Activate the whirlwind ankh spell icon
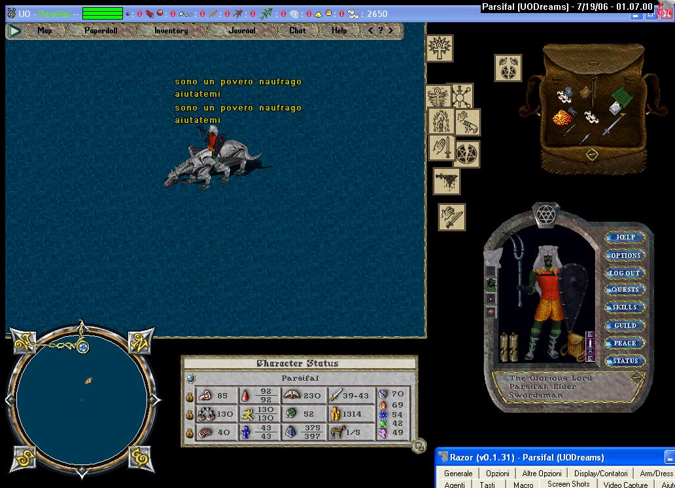 (438, 96)
